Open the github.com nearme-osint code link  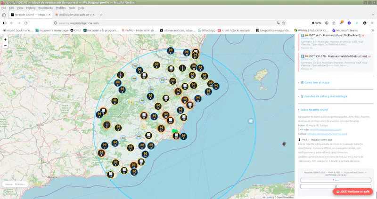(x=327, y=134)
